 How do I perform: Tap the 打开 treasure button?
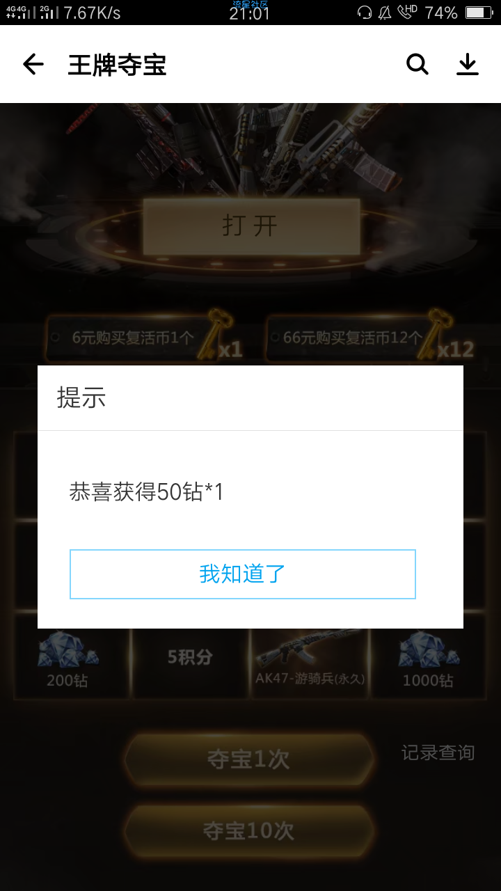pos(251,226)
